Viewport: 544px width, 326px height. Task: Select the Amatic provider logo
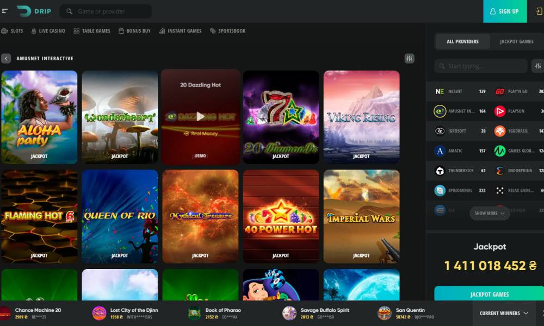440,151
